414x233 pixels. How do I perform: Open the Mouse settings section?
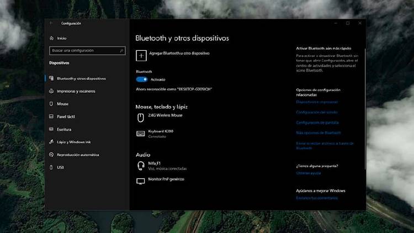tap(62, 104)
